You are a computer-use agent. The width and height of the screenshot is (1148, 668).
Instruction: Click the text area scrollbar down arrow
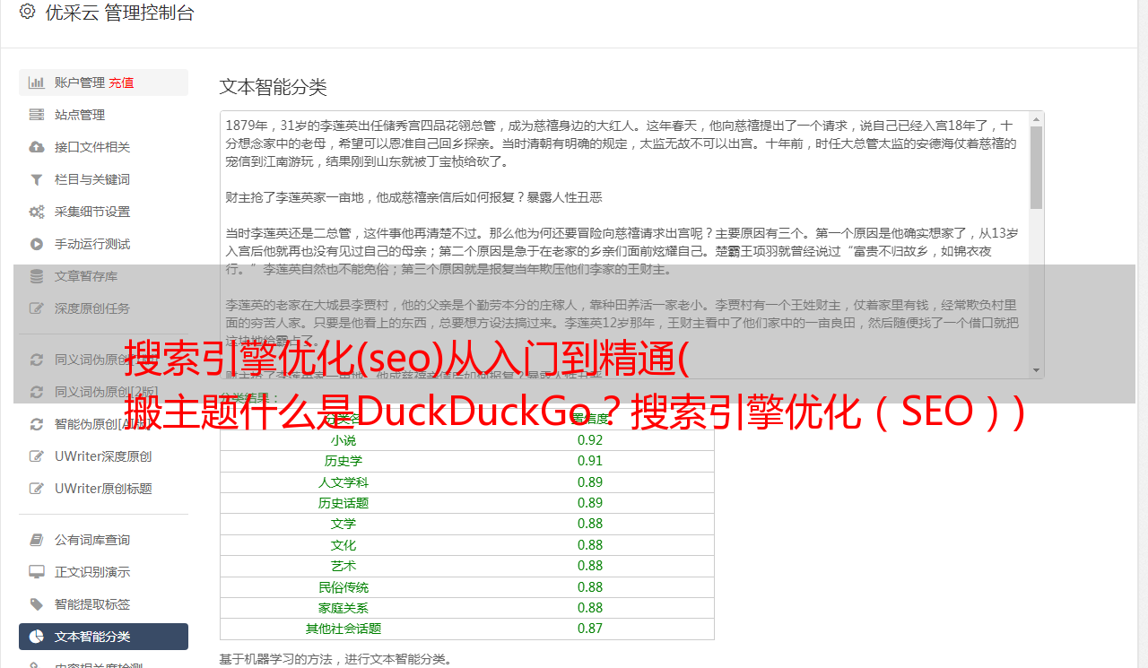(1036, 370)
